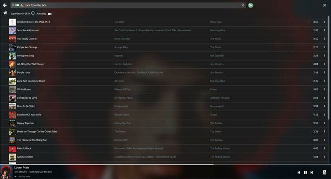Open the three-dot menu for White Room
The height and width of the screenshot is (179, 331).
coord(324,89)
